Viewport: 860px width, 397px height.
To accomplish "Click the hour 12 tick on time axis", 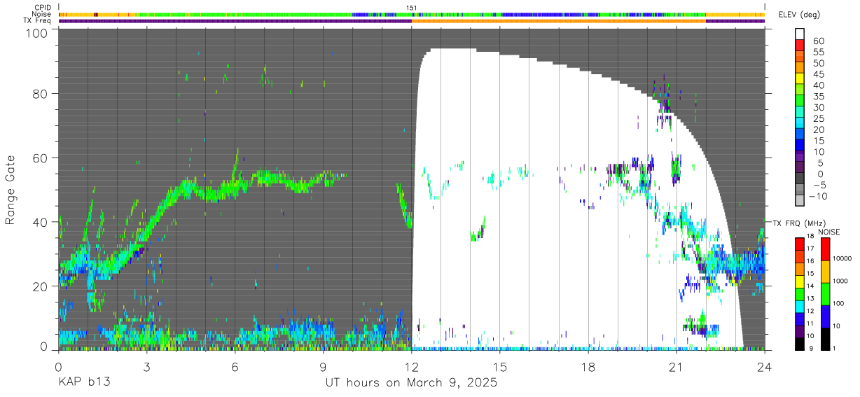I will (412, 366).
